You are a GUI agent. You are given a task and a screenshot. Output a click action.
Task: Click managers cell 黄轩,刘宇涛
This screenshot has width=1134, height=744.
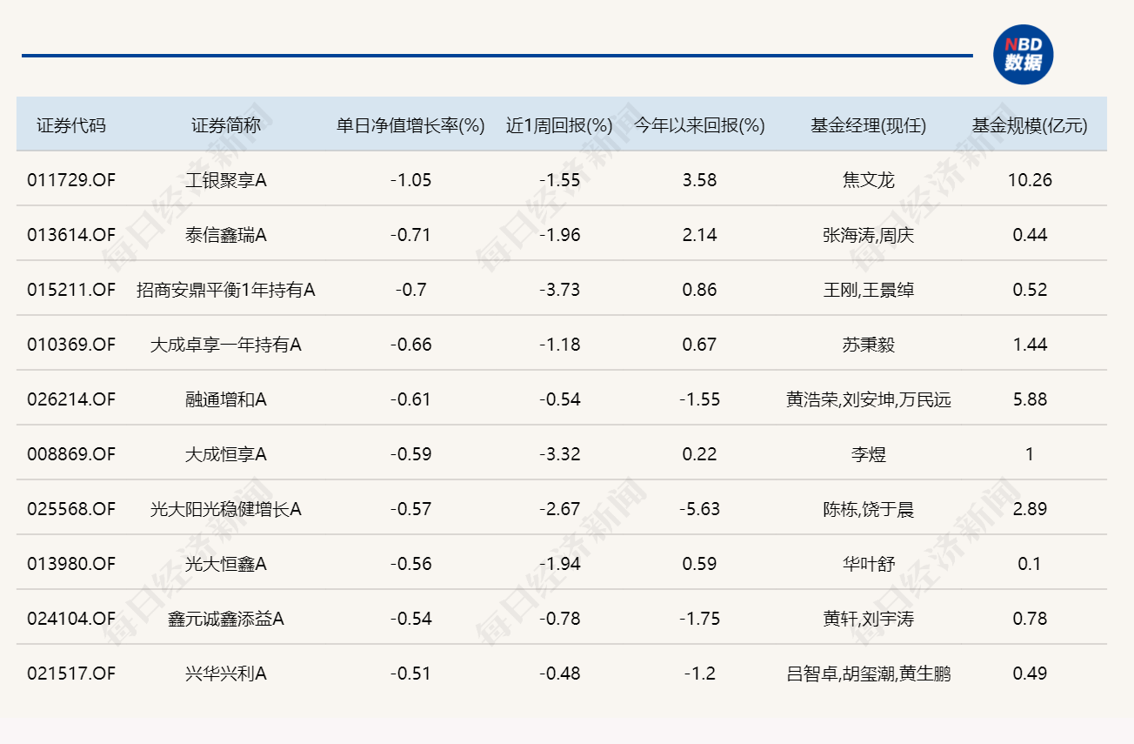point(869,619)
